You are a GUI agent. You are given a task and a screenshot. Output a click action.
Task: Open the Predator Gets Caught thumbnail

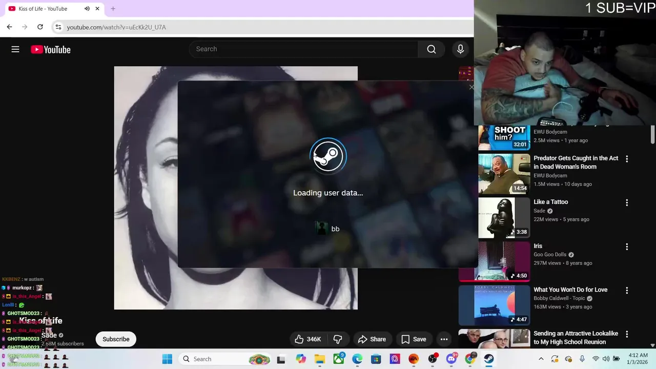click(x=504, y=174)
